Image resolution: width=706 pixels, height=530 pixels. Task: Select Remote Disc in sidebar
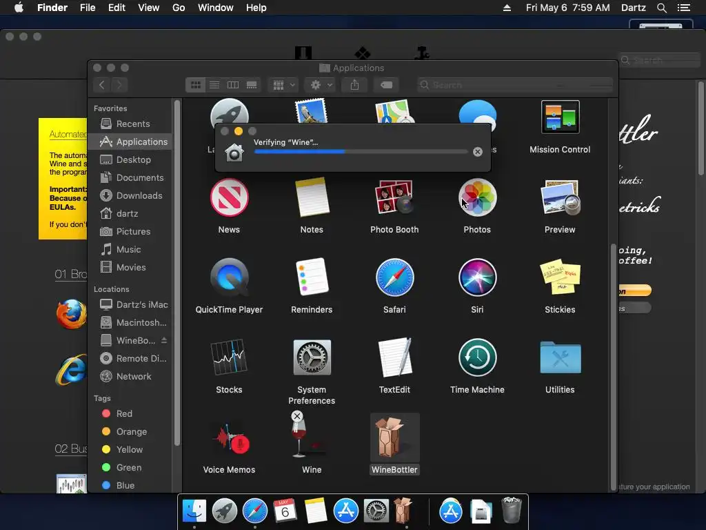coord(130,358)
